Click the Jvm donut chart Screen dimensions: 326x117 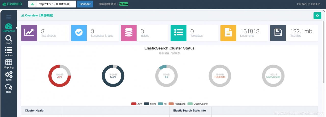coord(60,76)
